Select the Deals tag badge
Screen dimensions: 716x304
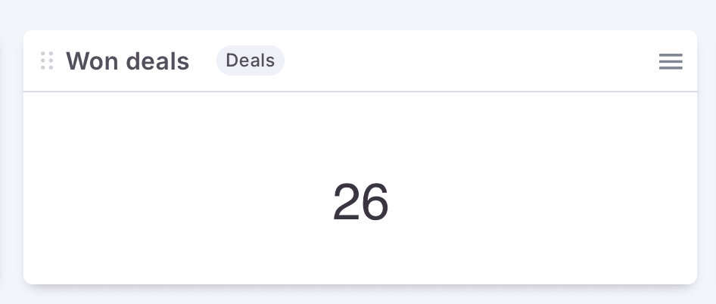click(x=251, y=60)
